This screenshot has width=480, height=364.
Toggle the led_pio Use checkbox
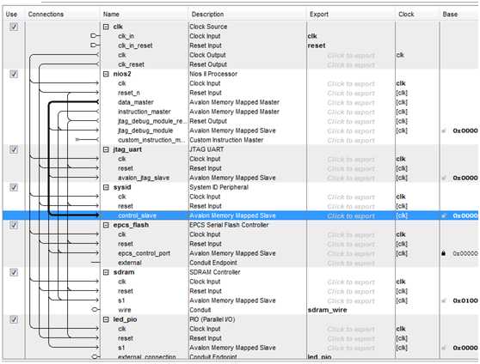click(x=14, y=319)
